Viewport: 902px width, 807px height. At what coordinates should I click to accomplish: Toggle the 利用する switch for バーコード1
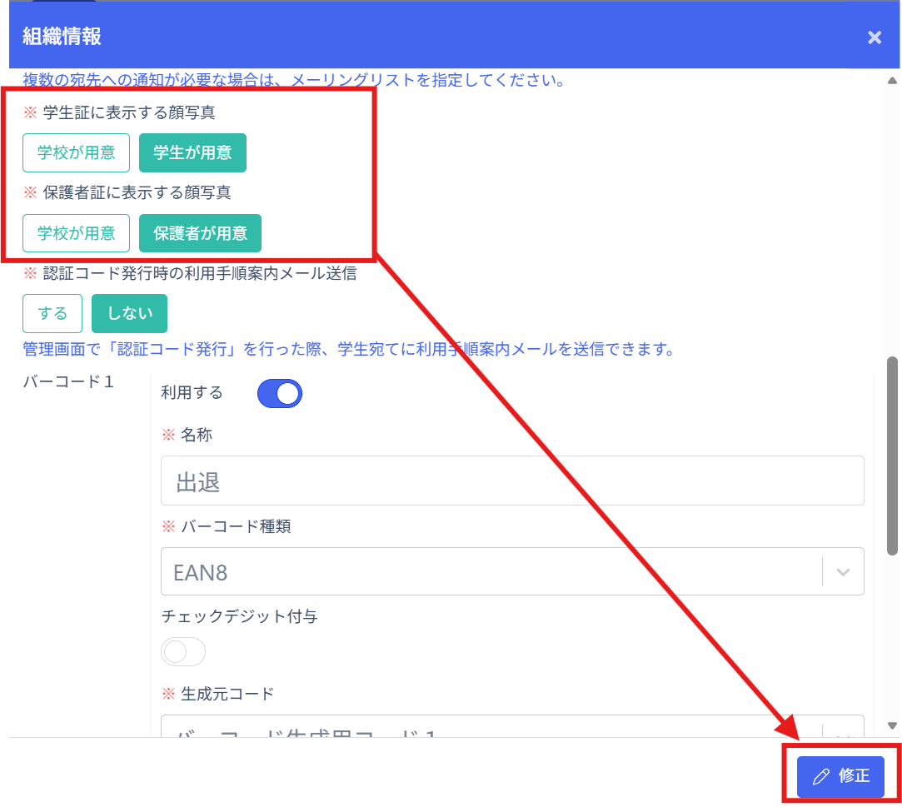click(x=280, y=394)
